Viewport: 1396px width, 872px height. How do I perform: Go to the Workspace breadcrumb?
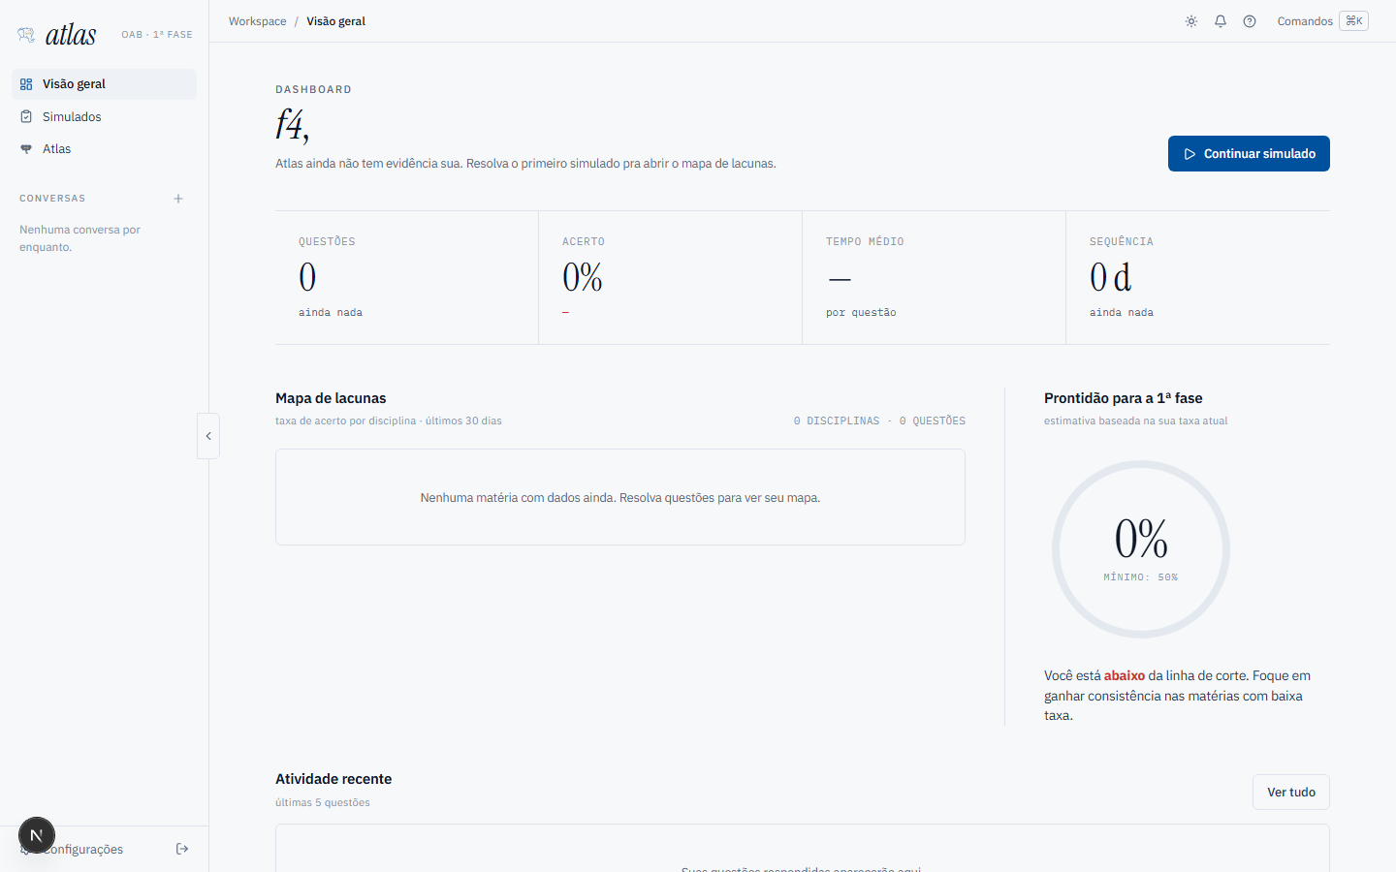(x=258, y=21)
